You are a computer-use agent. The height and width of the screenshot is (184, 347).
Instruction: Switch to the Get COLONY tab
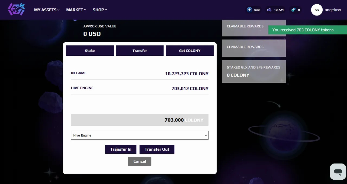pos(189,50)
